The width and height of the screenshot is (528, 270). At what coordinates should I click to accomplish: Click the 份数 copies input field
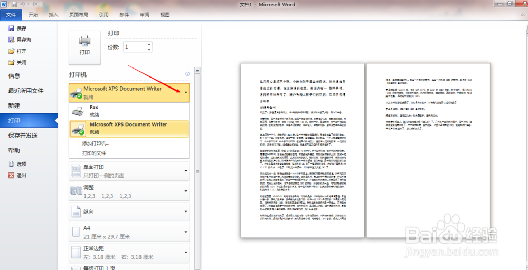pyautogui.click(x=134, y=47)
